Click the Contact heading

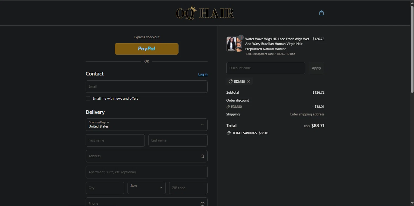click(95, 74)
